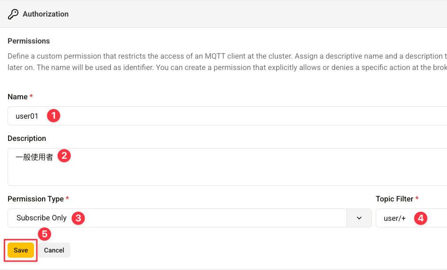Image resolution: width=447 pixels, height=270 pixels.
Task: Click inside the Description text area
Action: coord(236,170)
